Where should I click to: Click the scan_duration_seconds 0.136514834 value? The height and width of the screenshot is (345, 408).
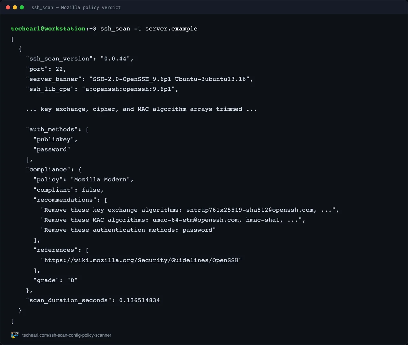[x=140, y=300]
